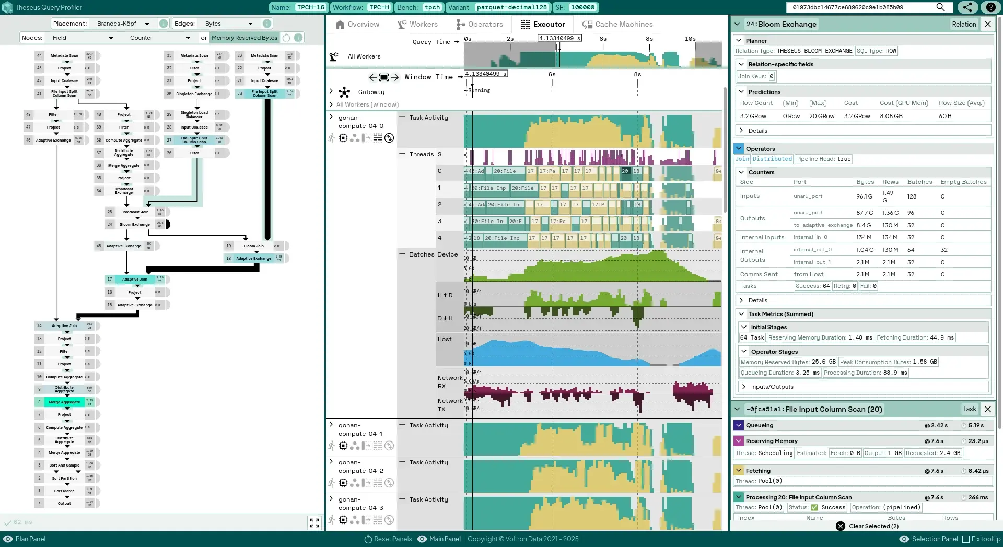Toggle Plan Panel visibility
Viewport: 1003px width, 547px height.
pyautogui.click(x=25, y=539)
